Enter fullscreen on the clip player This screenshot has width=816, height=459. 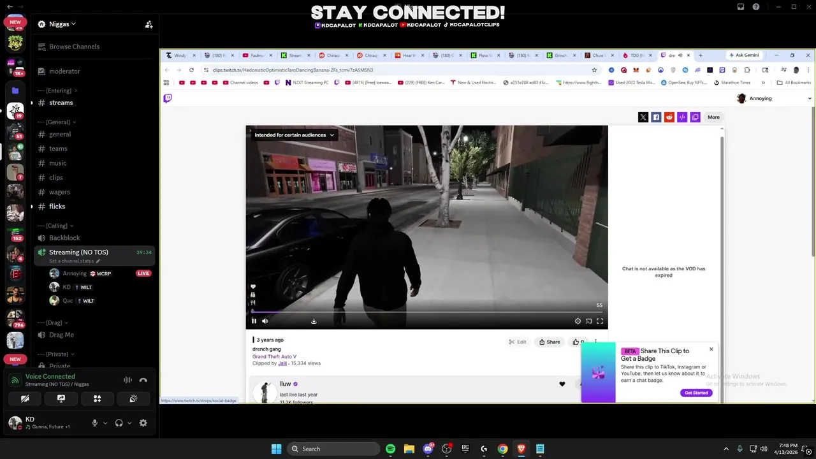(x=599, y=321)
